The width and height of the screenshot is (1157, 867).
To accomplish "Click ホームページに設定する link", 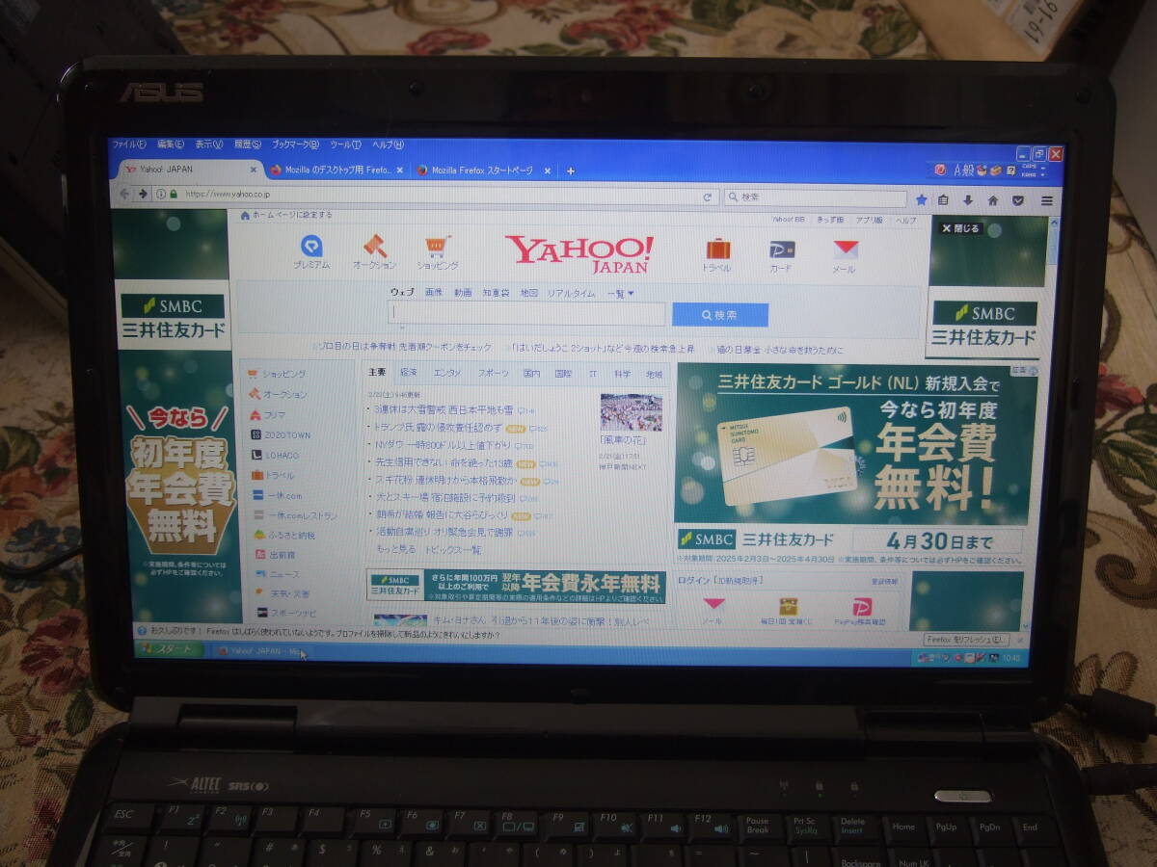I will [285, 215].
